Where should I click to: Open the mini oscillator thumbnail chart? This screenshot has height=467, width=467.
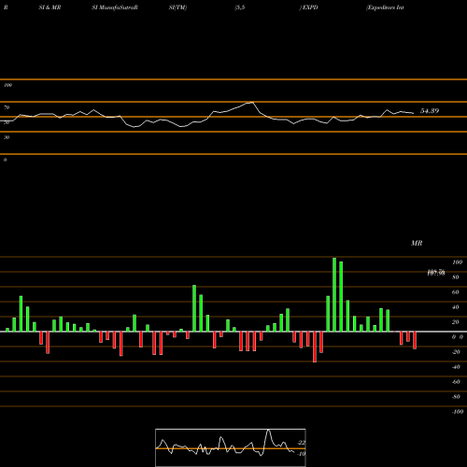pos(231,447)
